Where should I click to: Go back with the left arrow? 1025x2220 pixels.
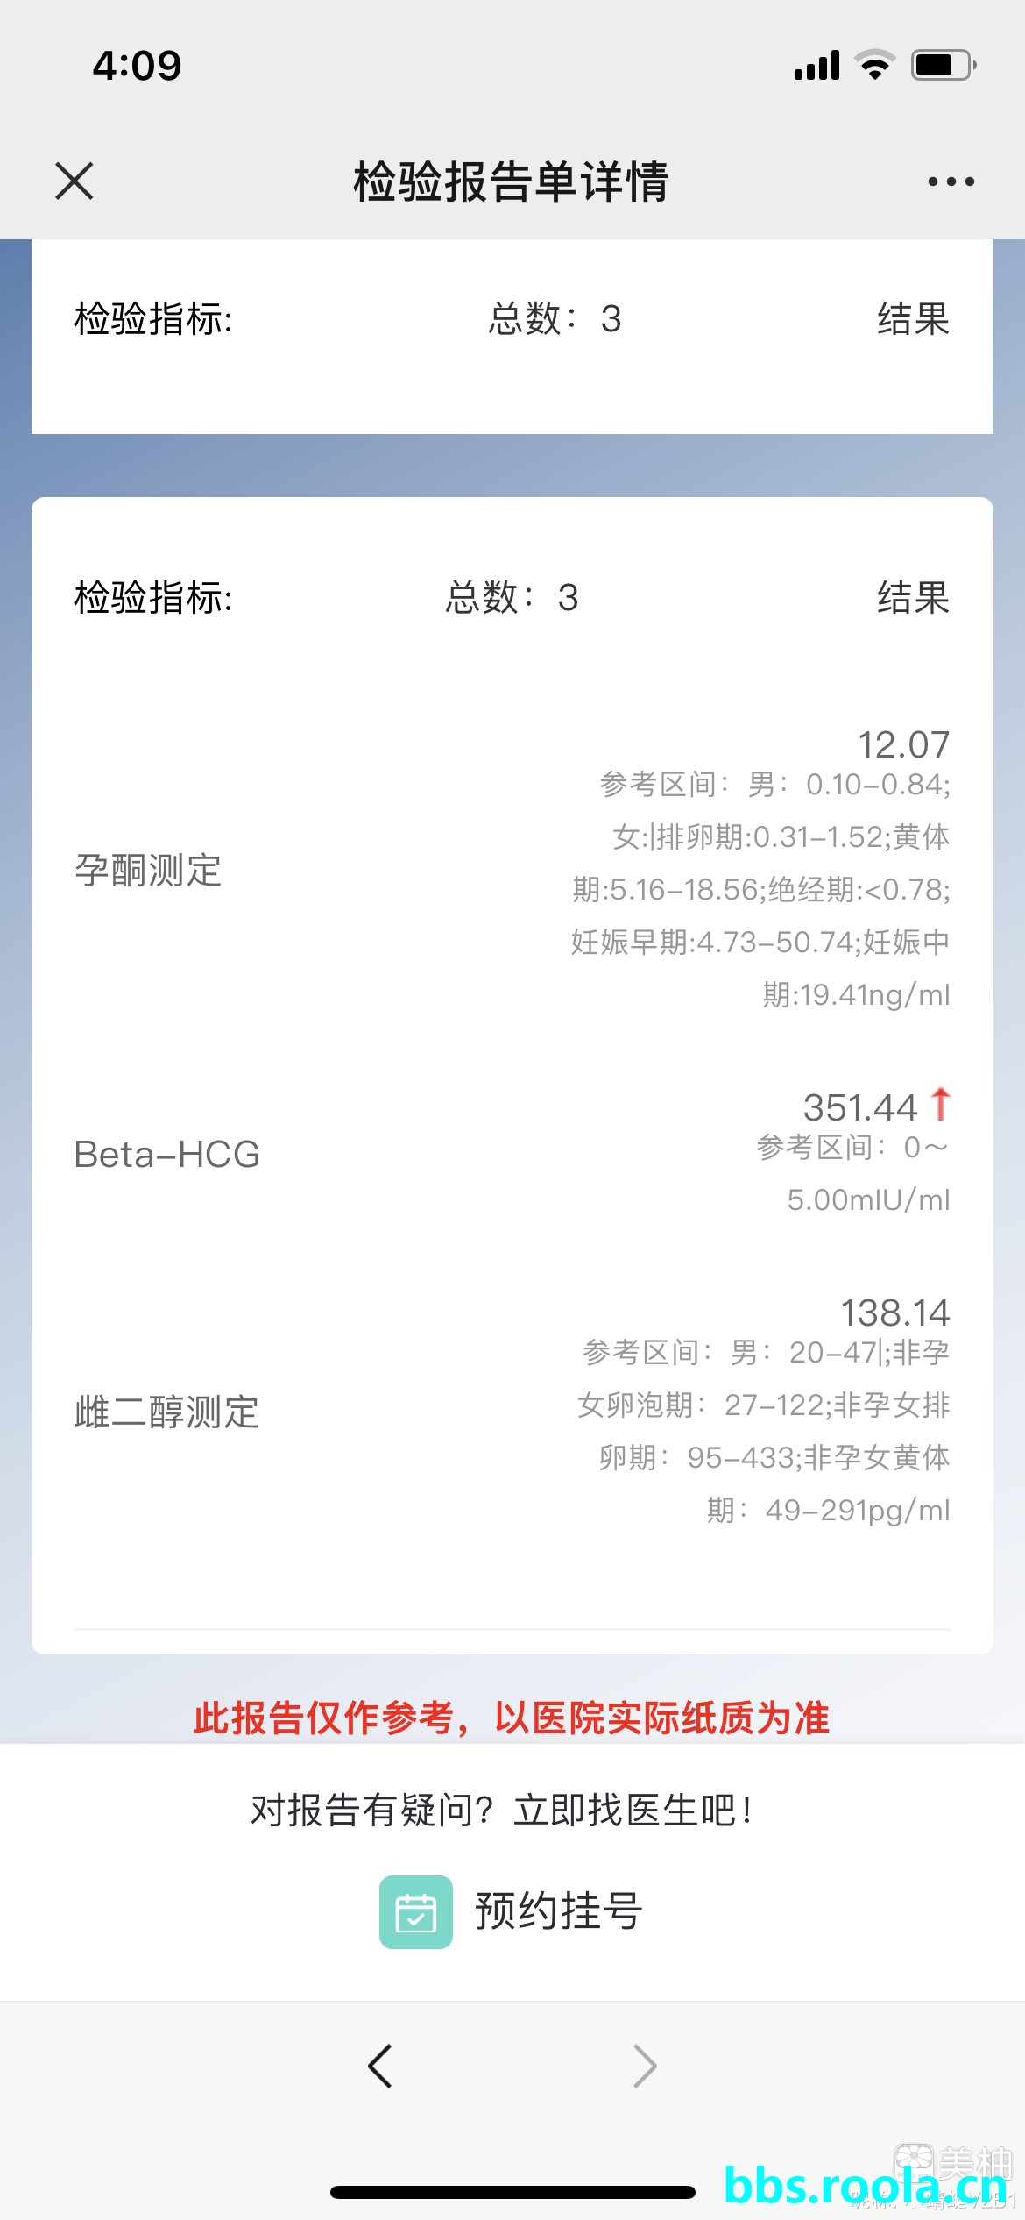[x=380, y=2067]
